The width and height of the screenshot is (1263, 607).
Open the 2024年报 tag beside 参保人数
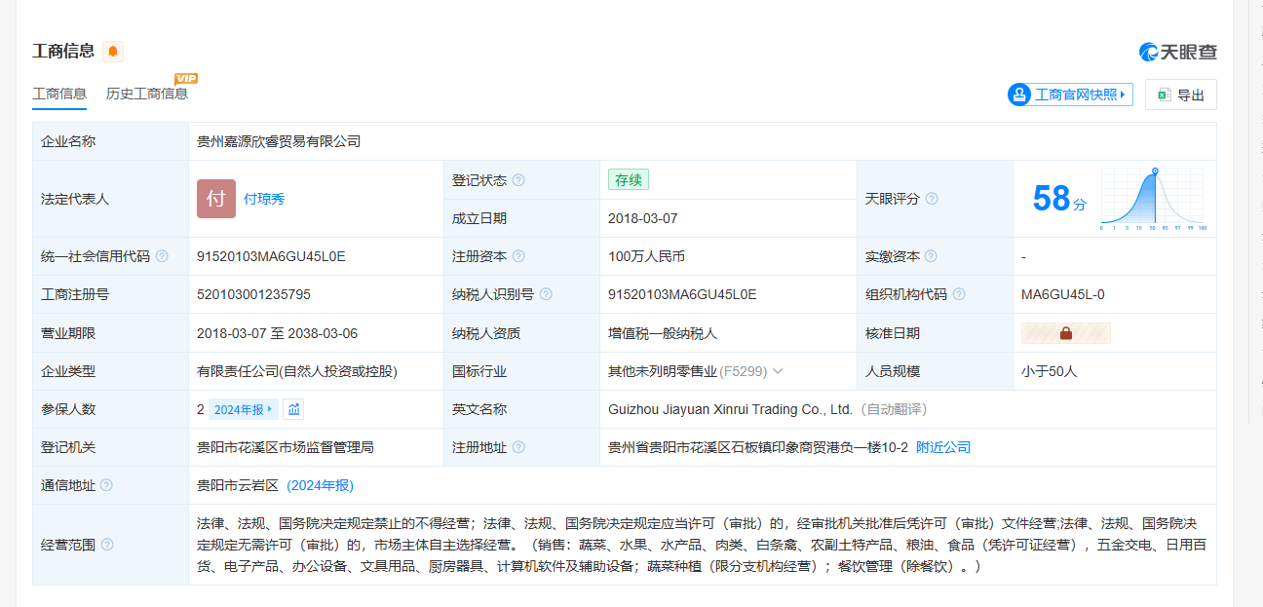[x=244, y=409]
